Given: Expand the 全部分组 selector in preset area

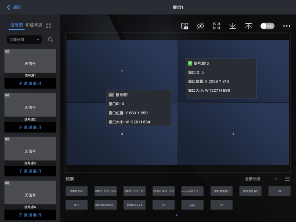Looking at the screenshot, I should coord(261,179).
